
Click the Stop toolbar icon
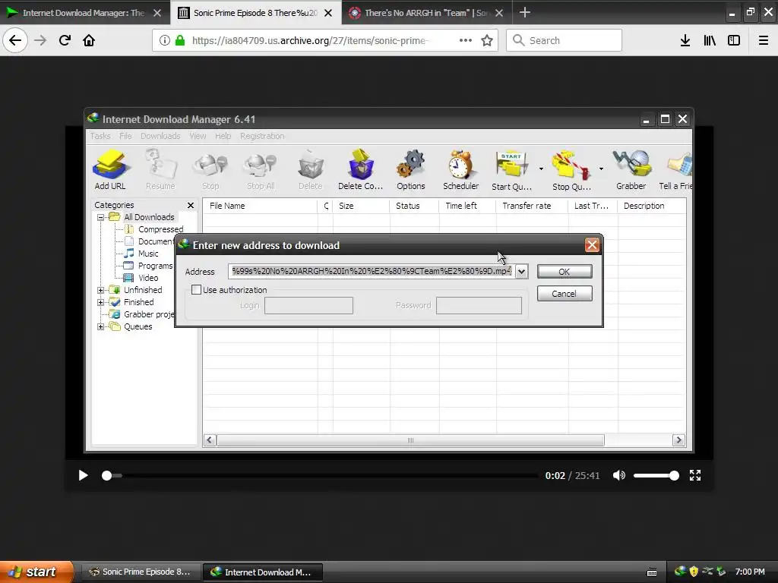coord(210,170)
